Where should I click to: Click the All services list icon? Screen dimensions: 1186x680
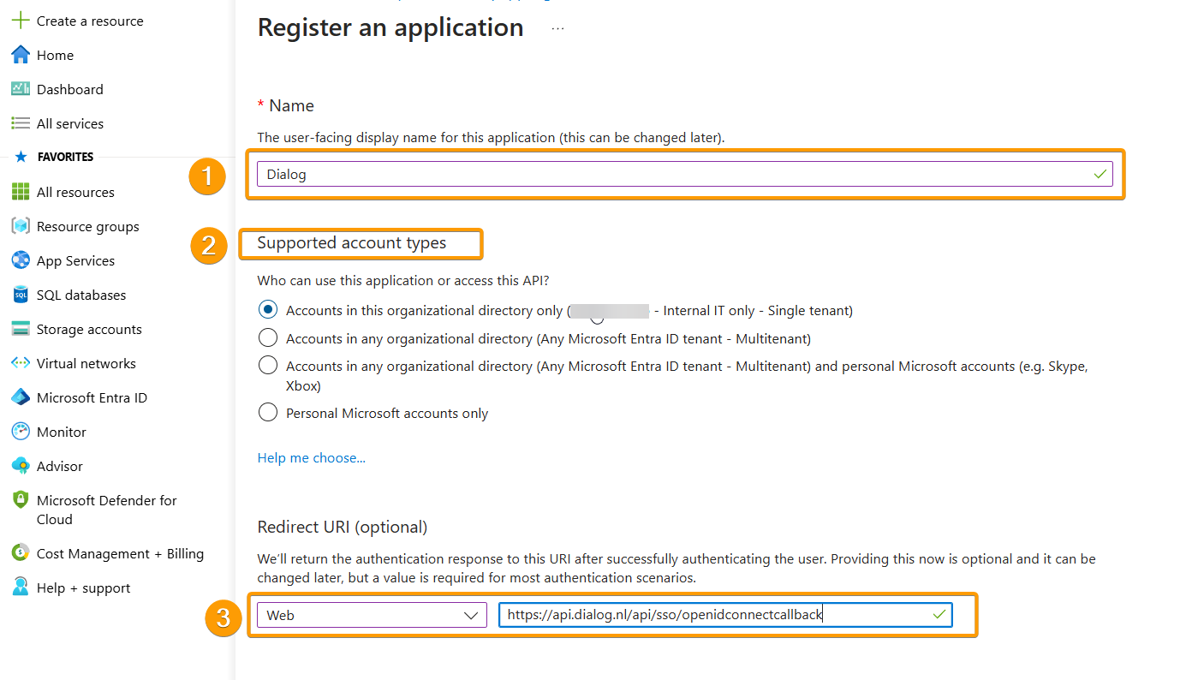click(21, 123)
